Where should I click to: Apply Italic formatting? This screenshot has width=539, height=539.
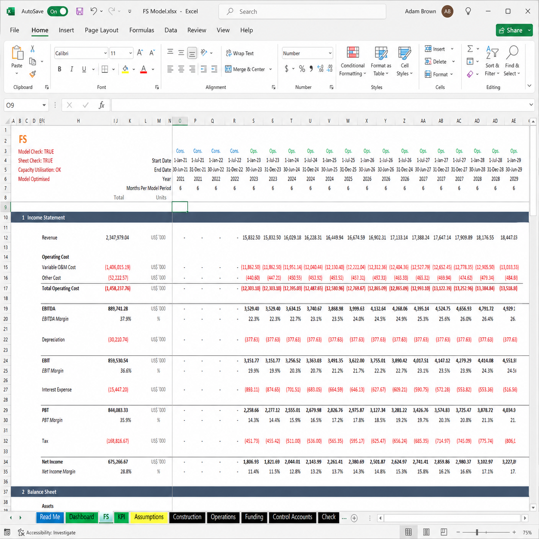[71, 69]
